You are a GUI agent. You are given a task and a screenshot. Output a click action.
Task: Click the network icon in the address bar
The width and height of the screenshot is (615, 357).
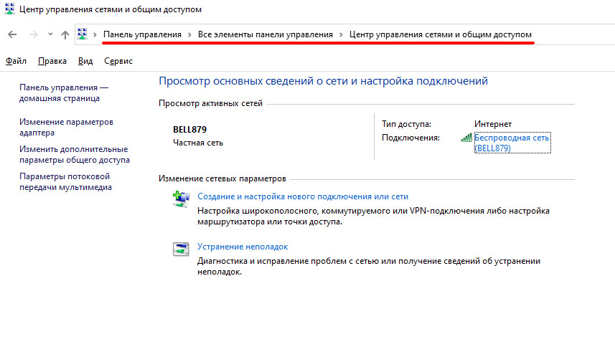coord(83,34)
